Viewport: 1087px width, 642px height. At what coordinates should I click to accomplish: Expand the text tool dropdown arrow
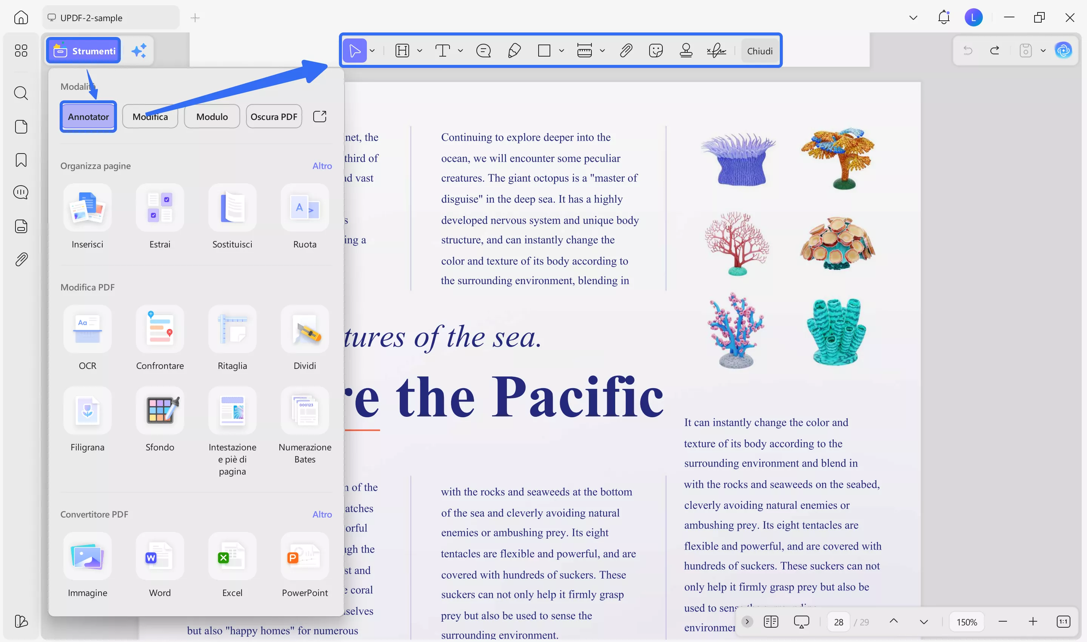point(460,51)
